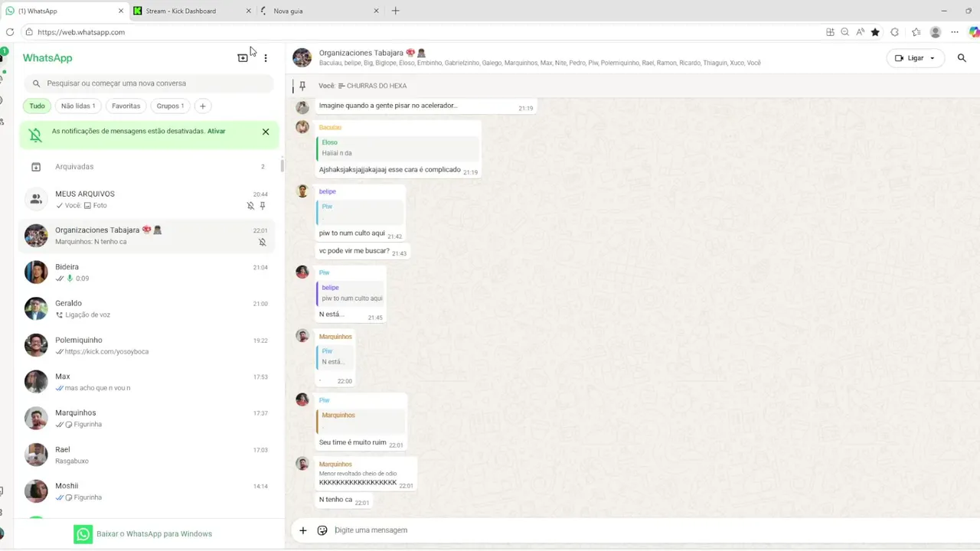Click message 'Seu time é muito ruim'

coord(353,442)
